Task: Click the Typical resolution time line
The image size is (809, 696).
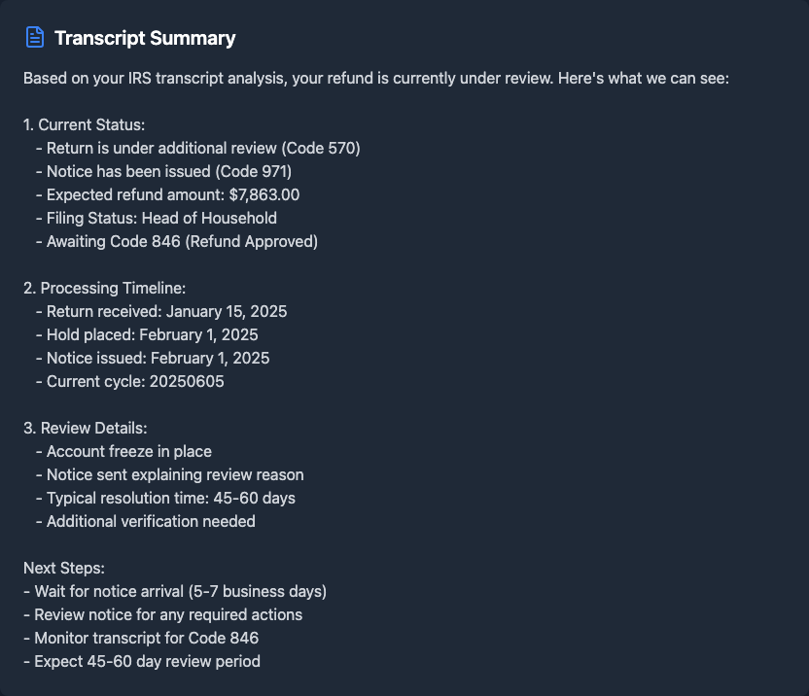Action: (170, 498)
